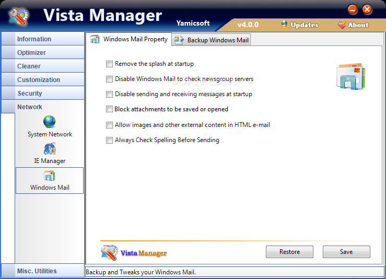386x279 pixels.
Task: Click the IE Manager label
Action: point(50,161)
